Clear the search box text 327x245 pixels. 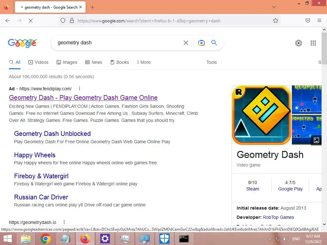click(x=186, y=43)
